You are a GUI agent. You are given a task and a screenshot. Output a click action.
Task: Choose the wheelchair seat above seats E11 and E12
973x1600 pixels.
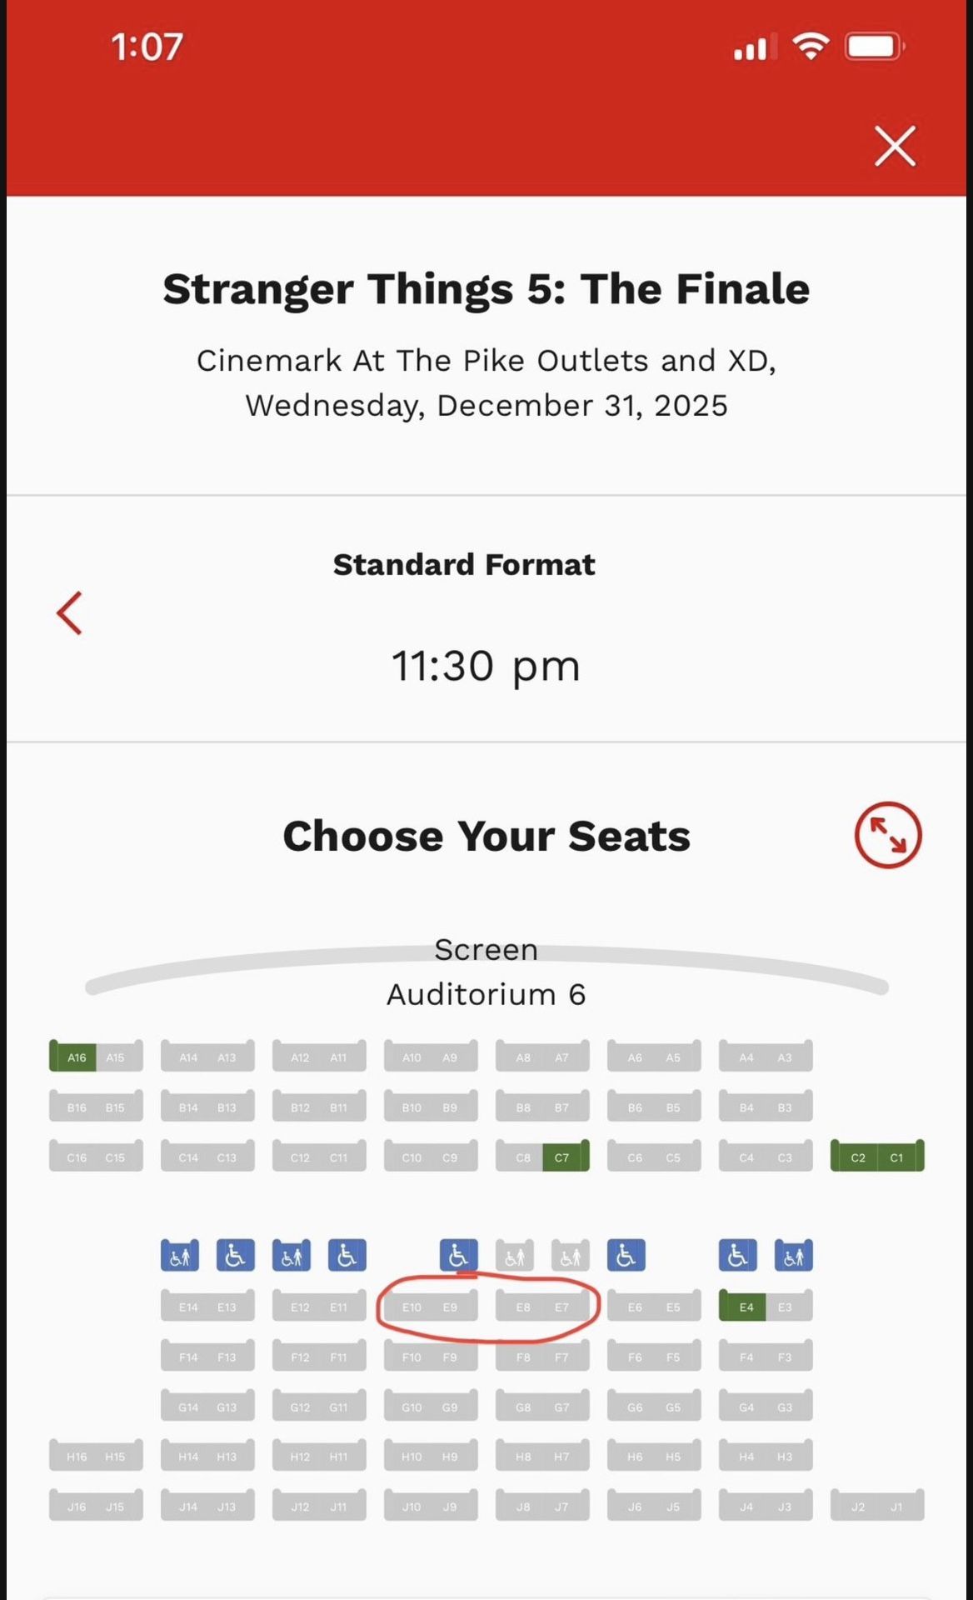click(347, 1255)
